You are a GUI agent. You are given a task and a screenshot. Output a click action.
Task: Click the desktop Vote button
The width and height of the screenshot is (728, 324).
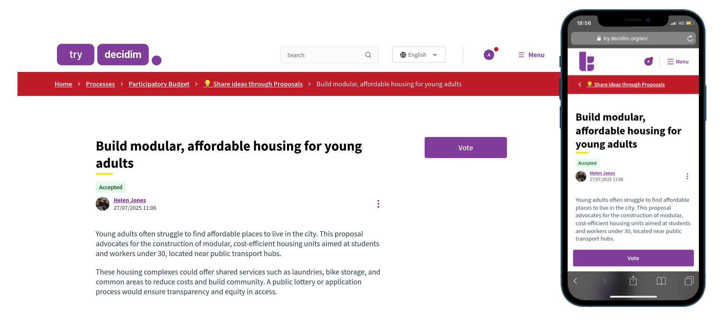[x=466, y=147]
